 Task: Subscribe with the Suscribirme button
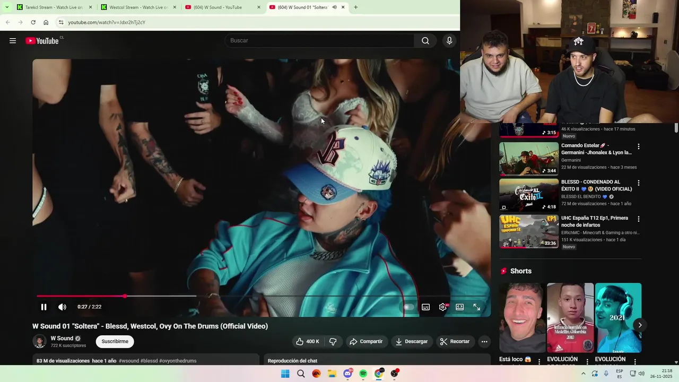[x=115, y=342]
